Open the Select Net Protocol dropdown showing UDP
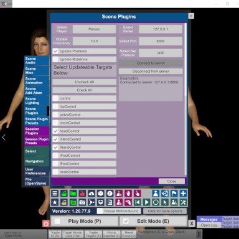The width and height of the screenshot is (239, 239). (x=161, y=53)
